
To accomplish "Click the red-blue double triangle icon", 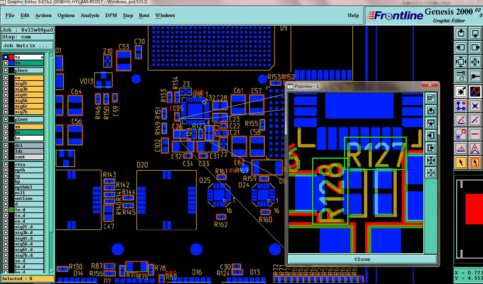I will pyautogui.click(x=475, y=148).
